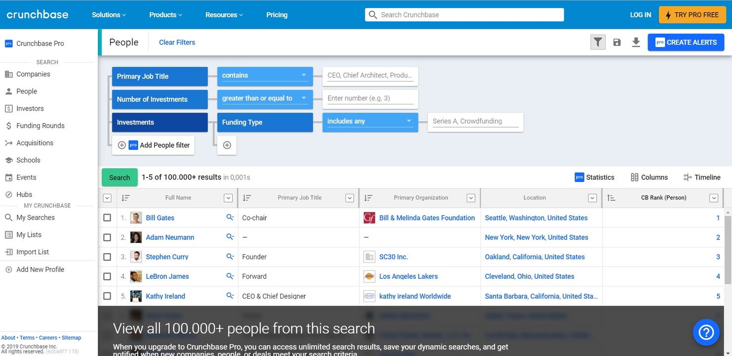Check the box for Stephen Curry row

tap(107, 257)
